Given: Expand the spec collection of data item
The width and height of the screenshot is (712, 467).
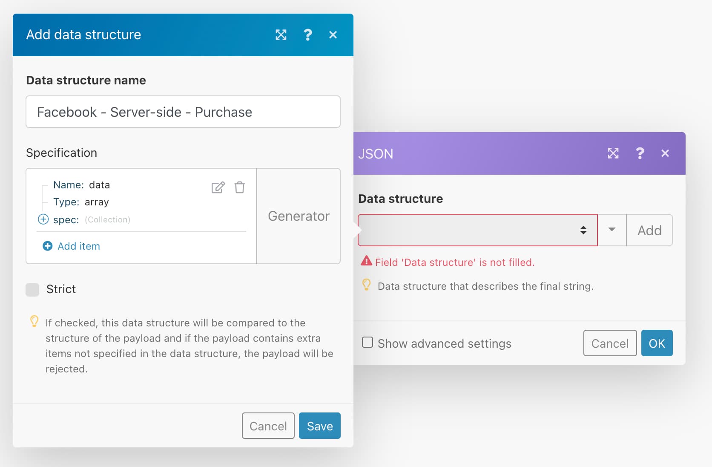Looking at the screenshot, I should [x=43, y=219].
